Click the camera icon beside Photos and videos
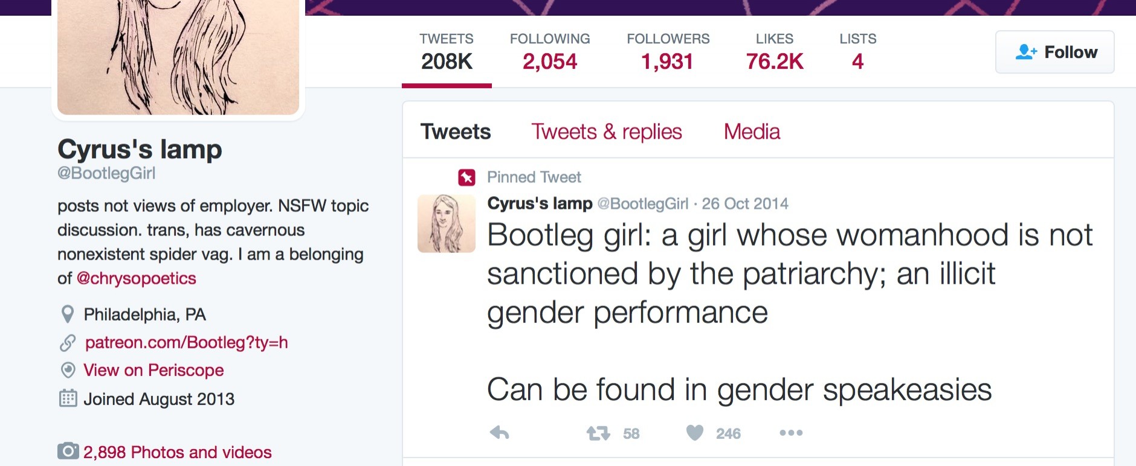Viewport: 1136px width, 466px height. point(68,451)
